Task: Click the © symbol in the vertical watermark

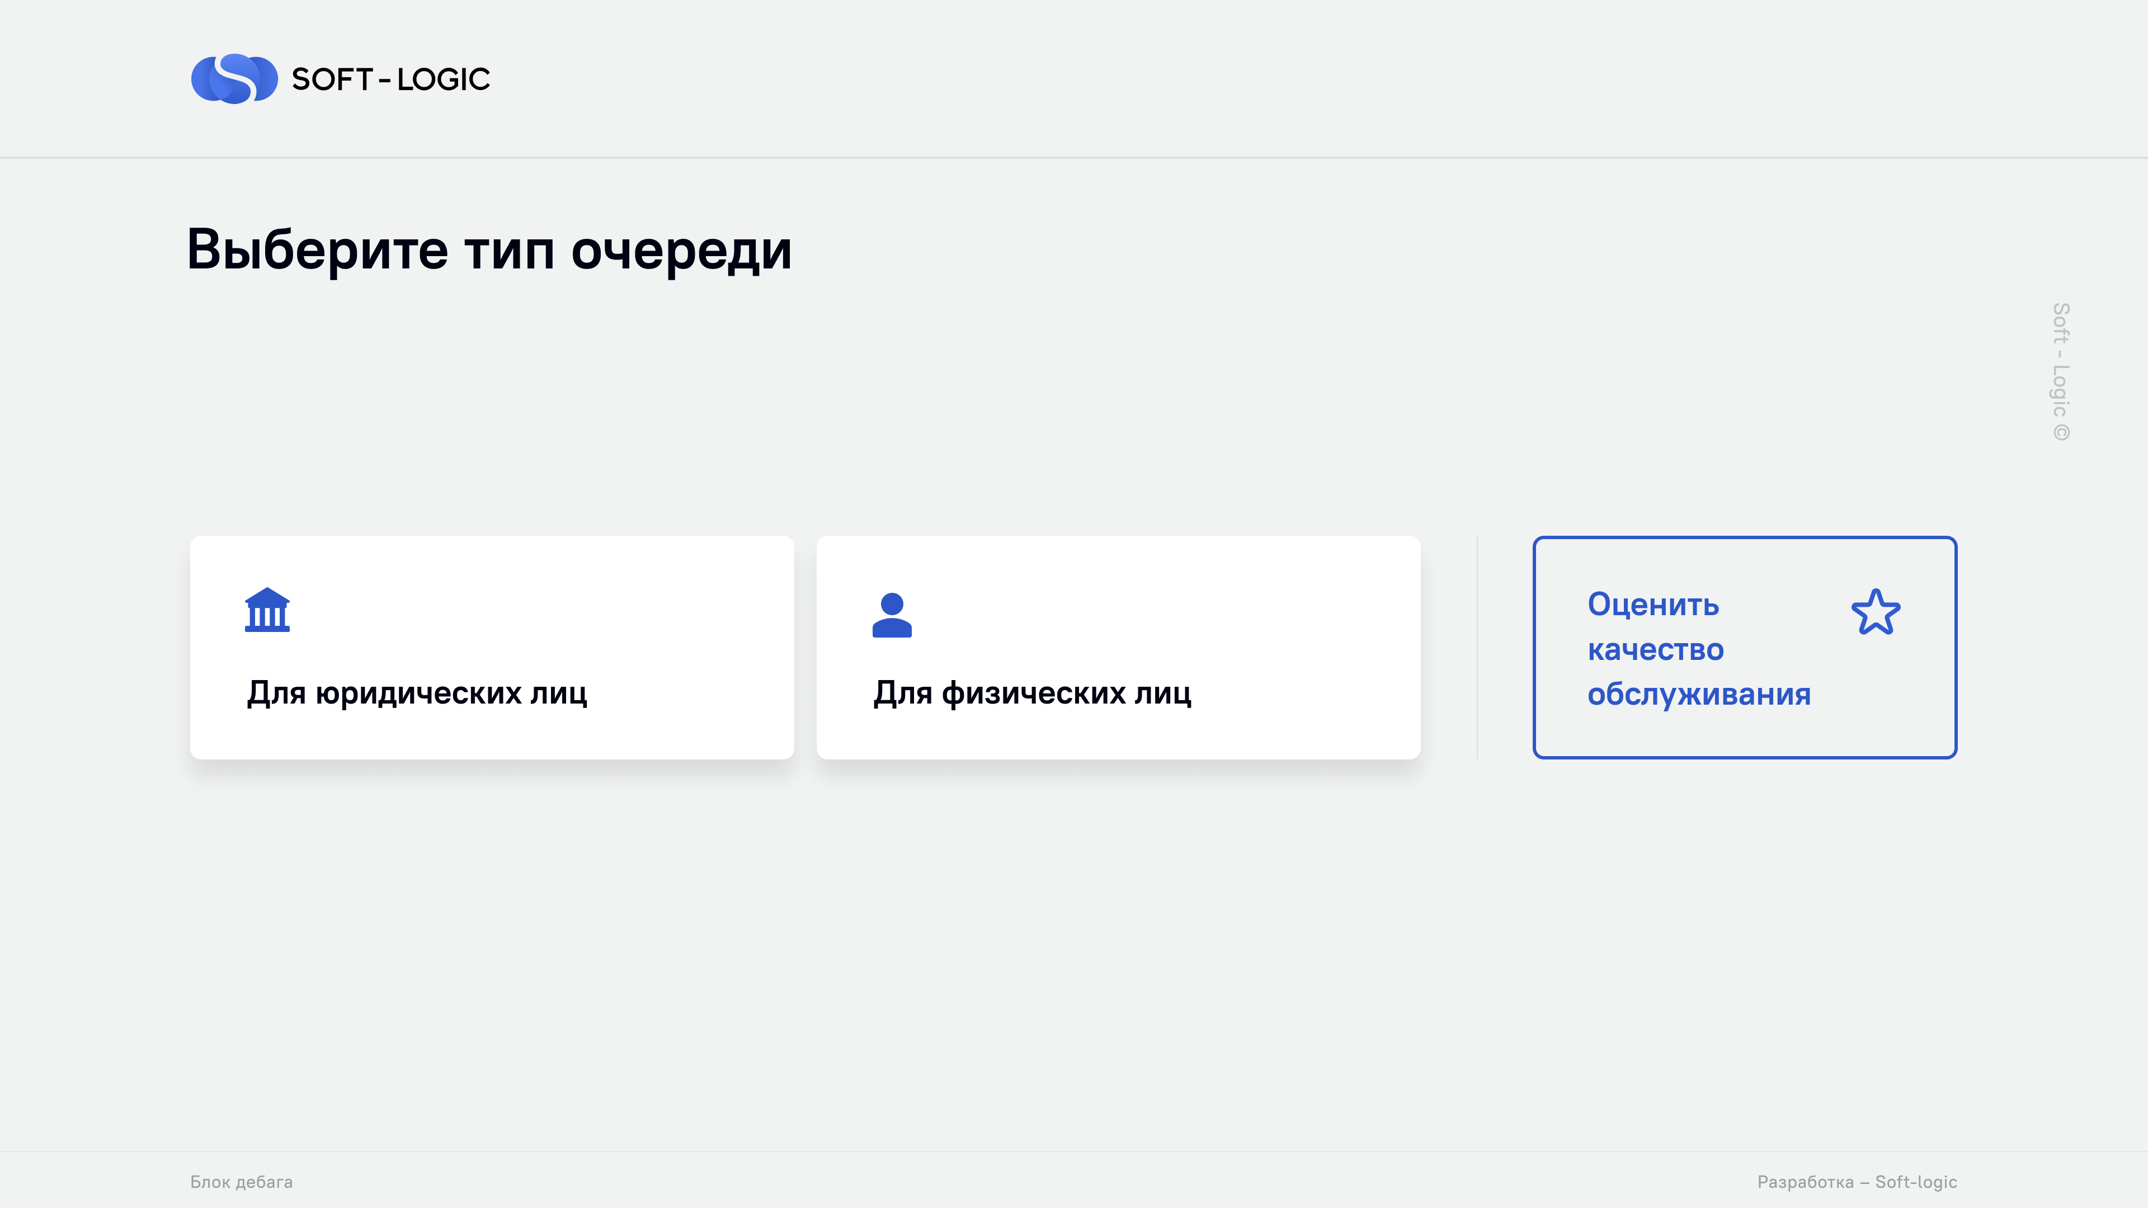Action: 2061,433
